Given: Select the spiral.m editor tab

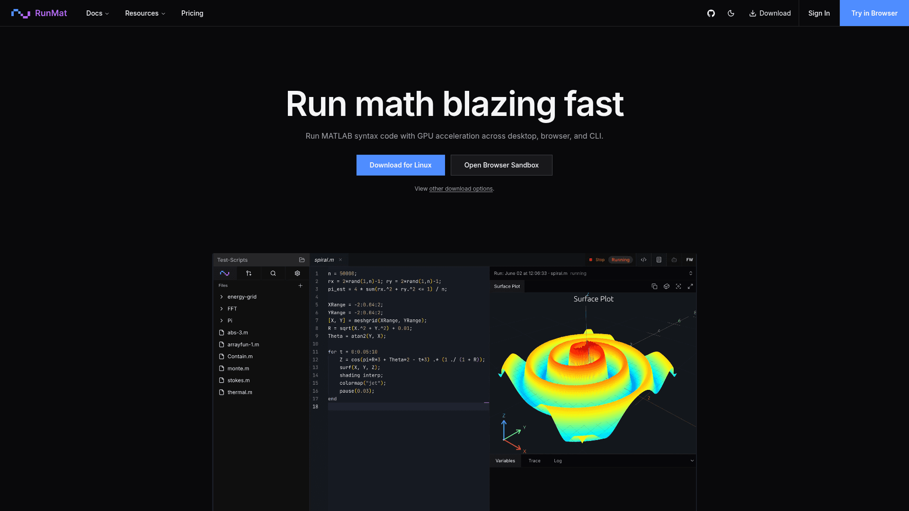Looking at the screenshot, I should (x=324, y=260).
